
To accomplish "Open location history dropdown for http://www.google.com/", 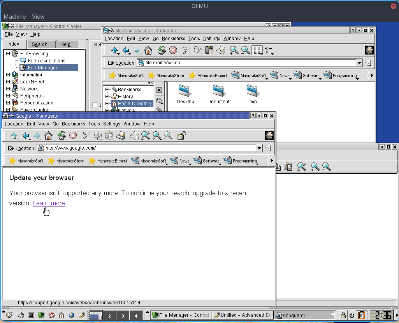I will coord(259,148).
